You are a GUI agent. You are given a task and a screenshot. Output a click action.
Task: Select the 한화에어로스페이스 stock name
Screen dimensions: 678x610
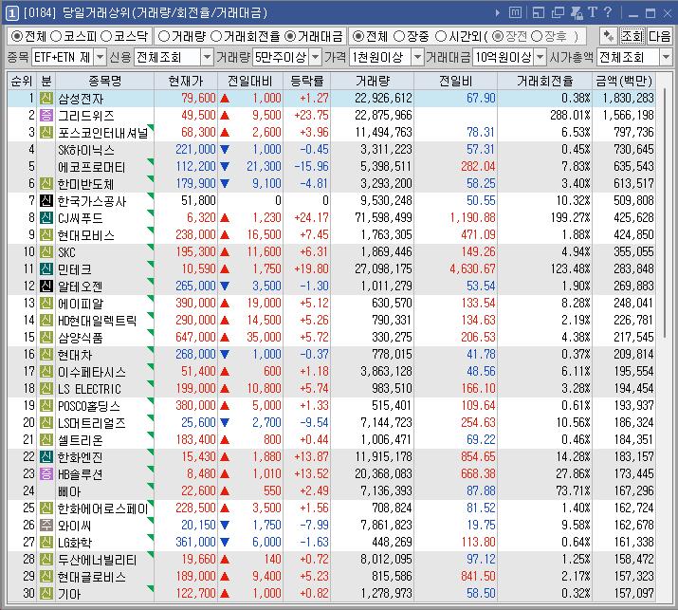[103, 508]
